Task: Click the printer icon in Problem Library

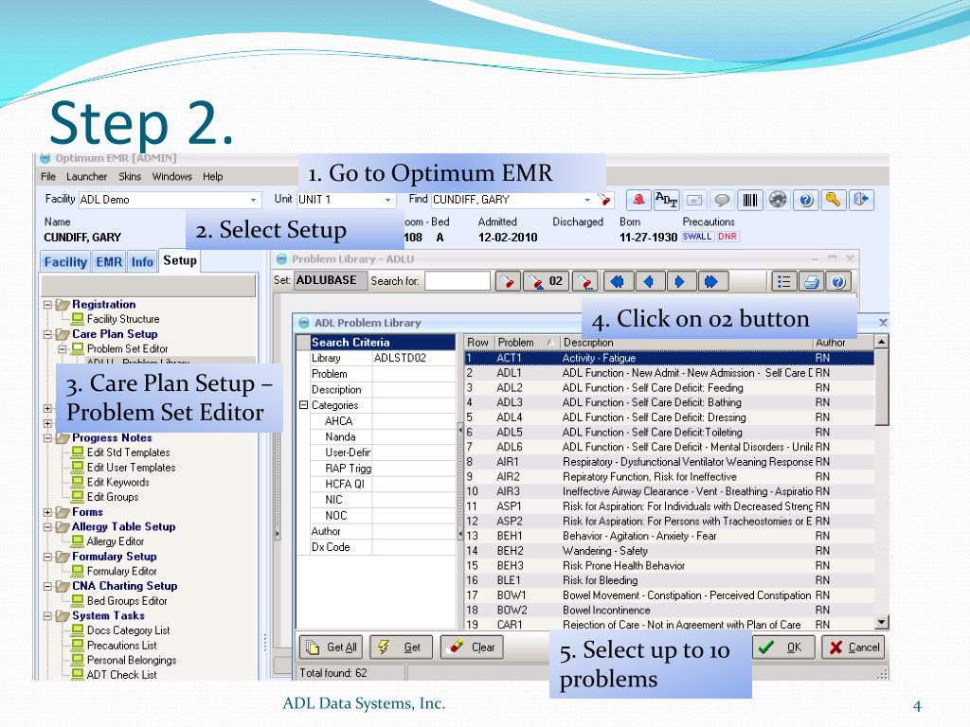Action: coord(811,282)
